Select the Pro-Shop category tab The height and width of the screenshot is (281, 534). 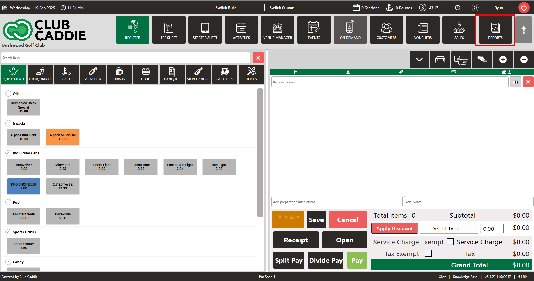[x=93, y=74]
